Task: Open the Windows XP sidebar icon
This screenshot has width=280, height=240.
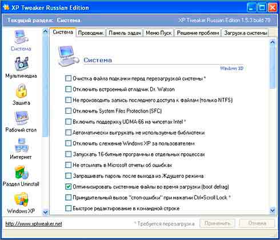Action: tap(21, 199)
